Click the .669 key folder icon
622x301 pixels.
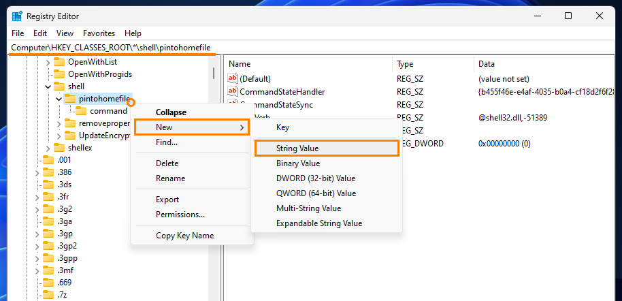(x=48, y=283)
